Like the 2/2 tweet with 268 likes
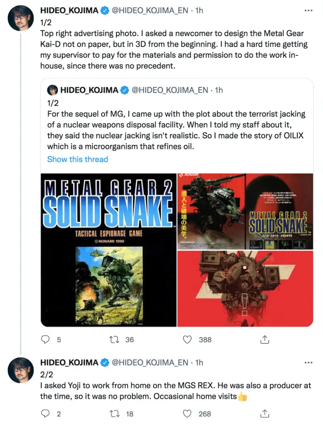323x424 pixels. [x=187, y=414]
